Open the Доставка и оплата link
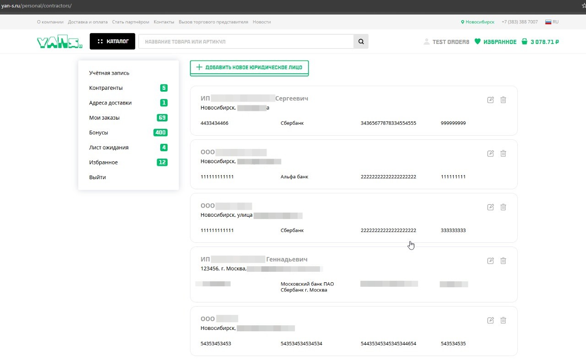Image resolution: width=586 pixels, height=362 pixels. (88, 22)
